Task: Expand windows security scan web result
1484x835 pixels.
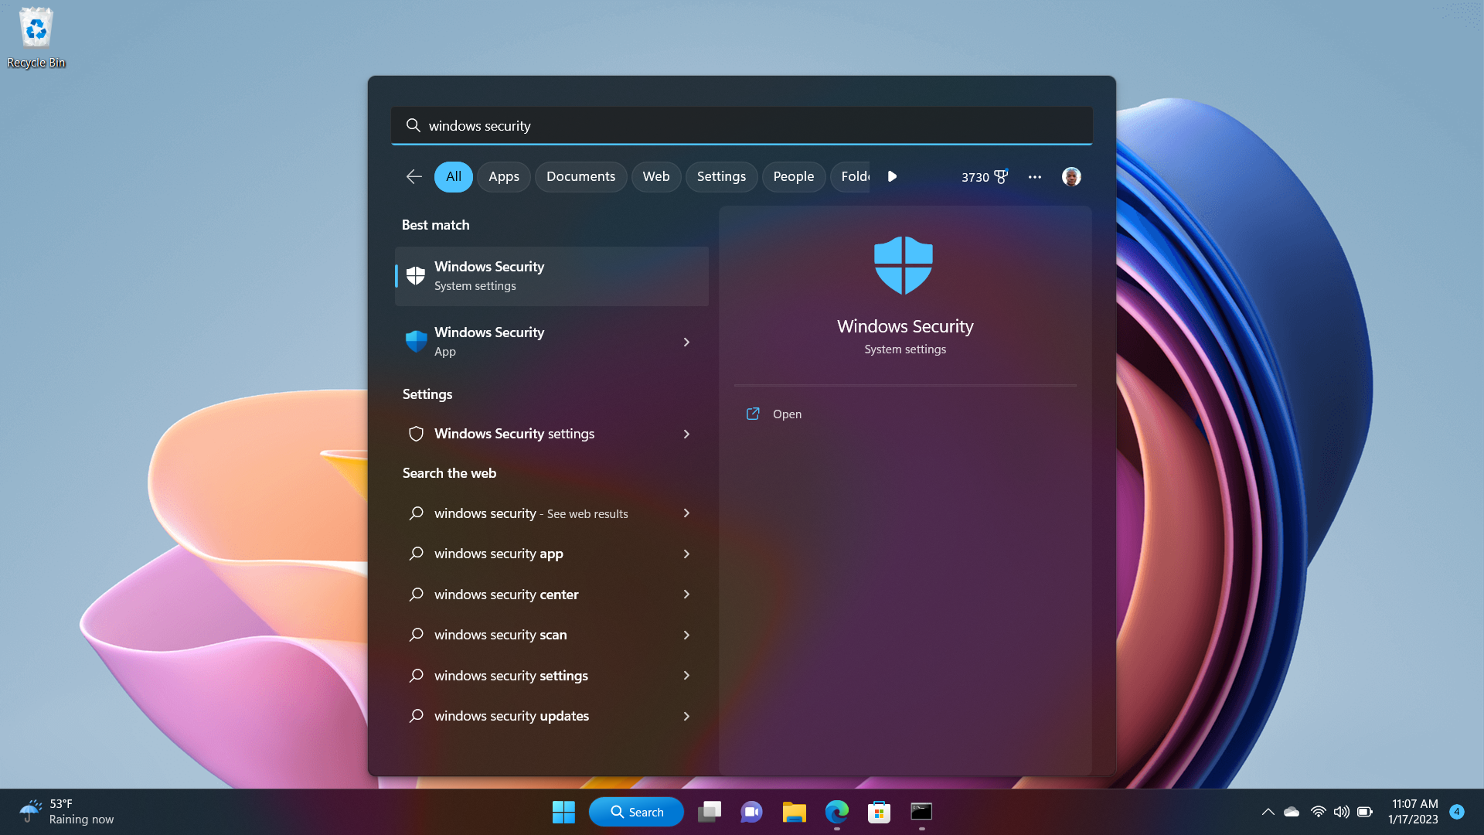Action: (688, 634)
